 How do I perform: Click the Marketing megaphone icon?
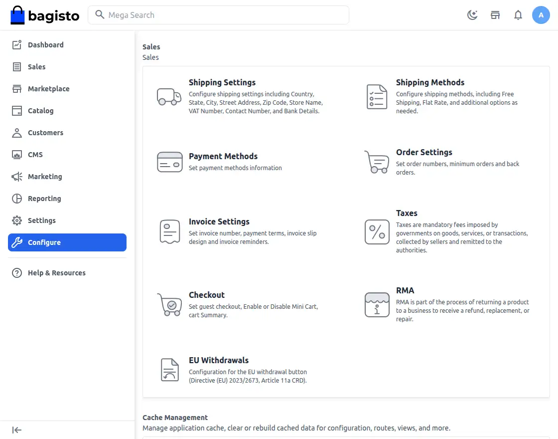[17, 177]
